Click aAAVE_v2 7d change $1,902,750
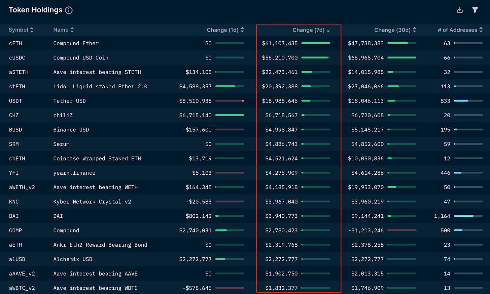 281,274
